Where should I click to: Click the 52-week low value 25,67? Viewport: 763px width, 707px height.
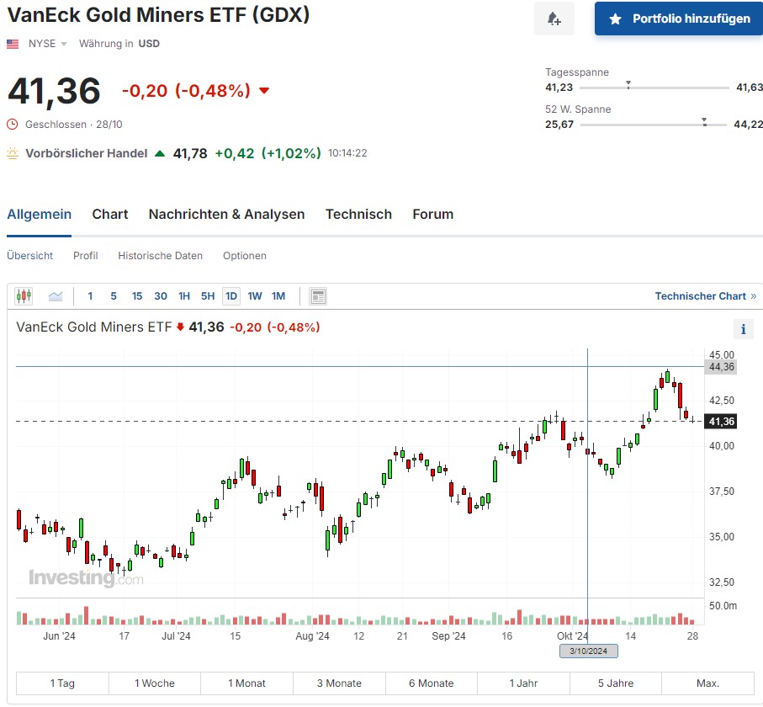(x=559, y=125)
